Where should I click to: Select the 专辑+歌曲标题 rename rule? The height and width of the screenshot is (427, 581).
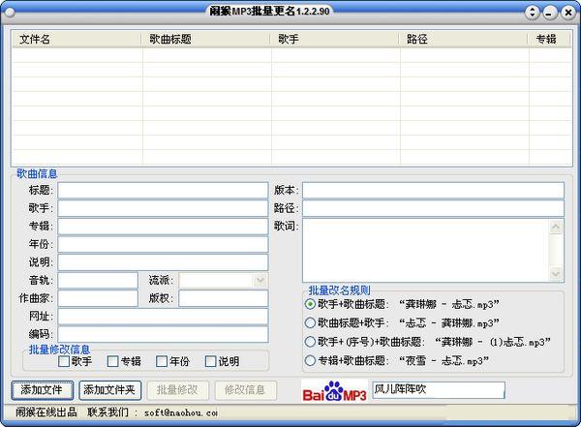[310, 360]
